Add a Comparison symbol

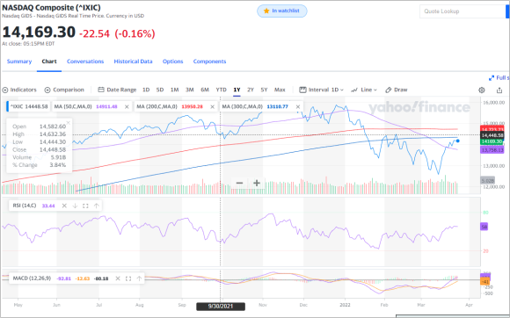click(x=64, y=90)
